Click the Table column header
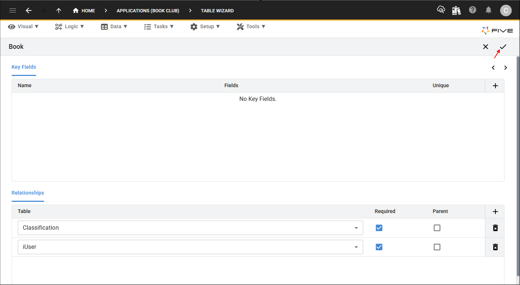Image resolution: width=520 pixels, height=285 pixels. pos(24,212)
